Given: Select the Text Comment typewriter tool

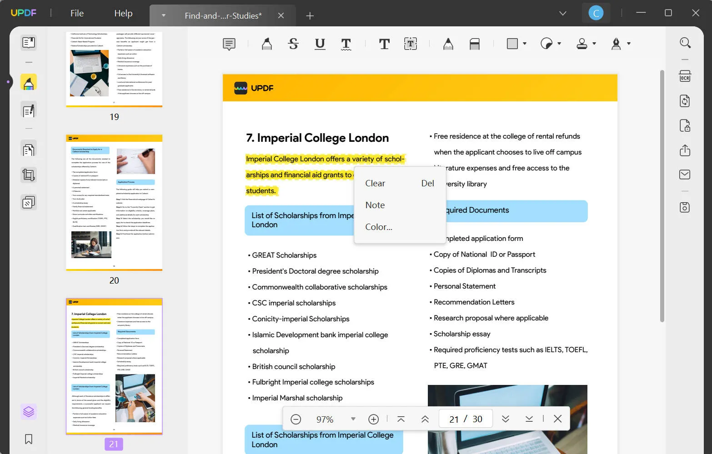Looking at the screenshot, I should (384, 44).
